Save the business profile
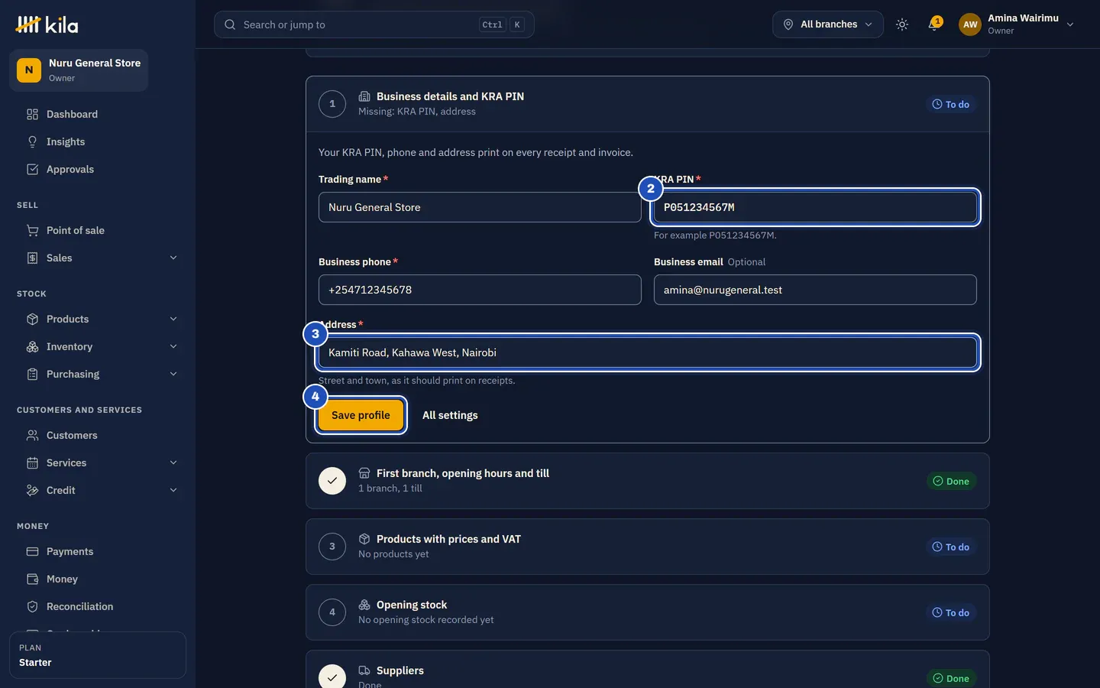Screen dimensions: 1100x688 [x=361, y=415]
